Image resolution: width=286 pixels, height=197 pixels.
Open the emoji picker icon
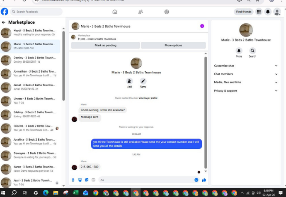point(196,180)
